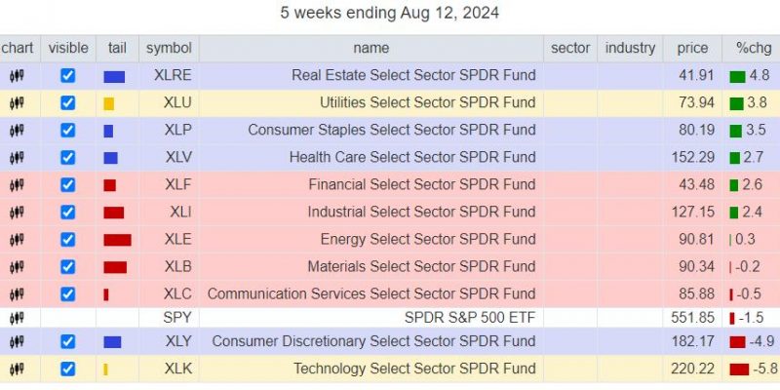The image size is (780, 390).
Task: Click the sector column header
Action: (x=570, y=48)
